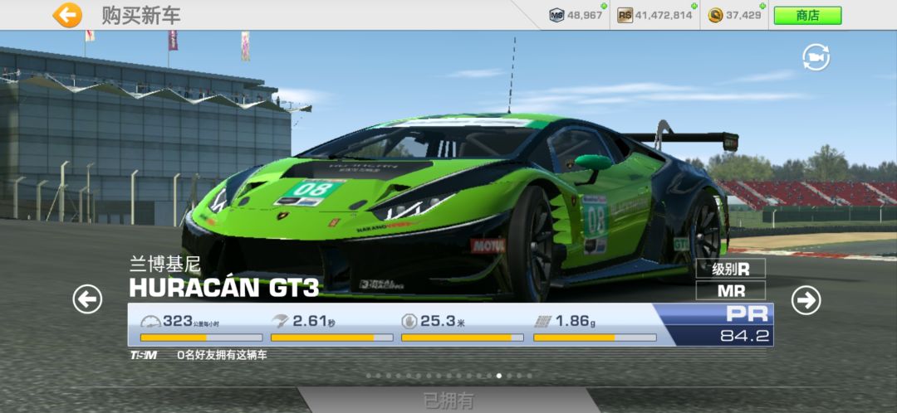This screenshot has width=897, height=413.
Task: Click the 25.3米 braking stat
Action: click(x=433, y=322)
